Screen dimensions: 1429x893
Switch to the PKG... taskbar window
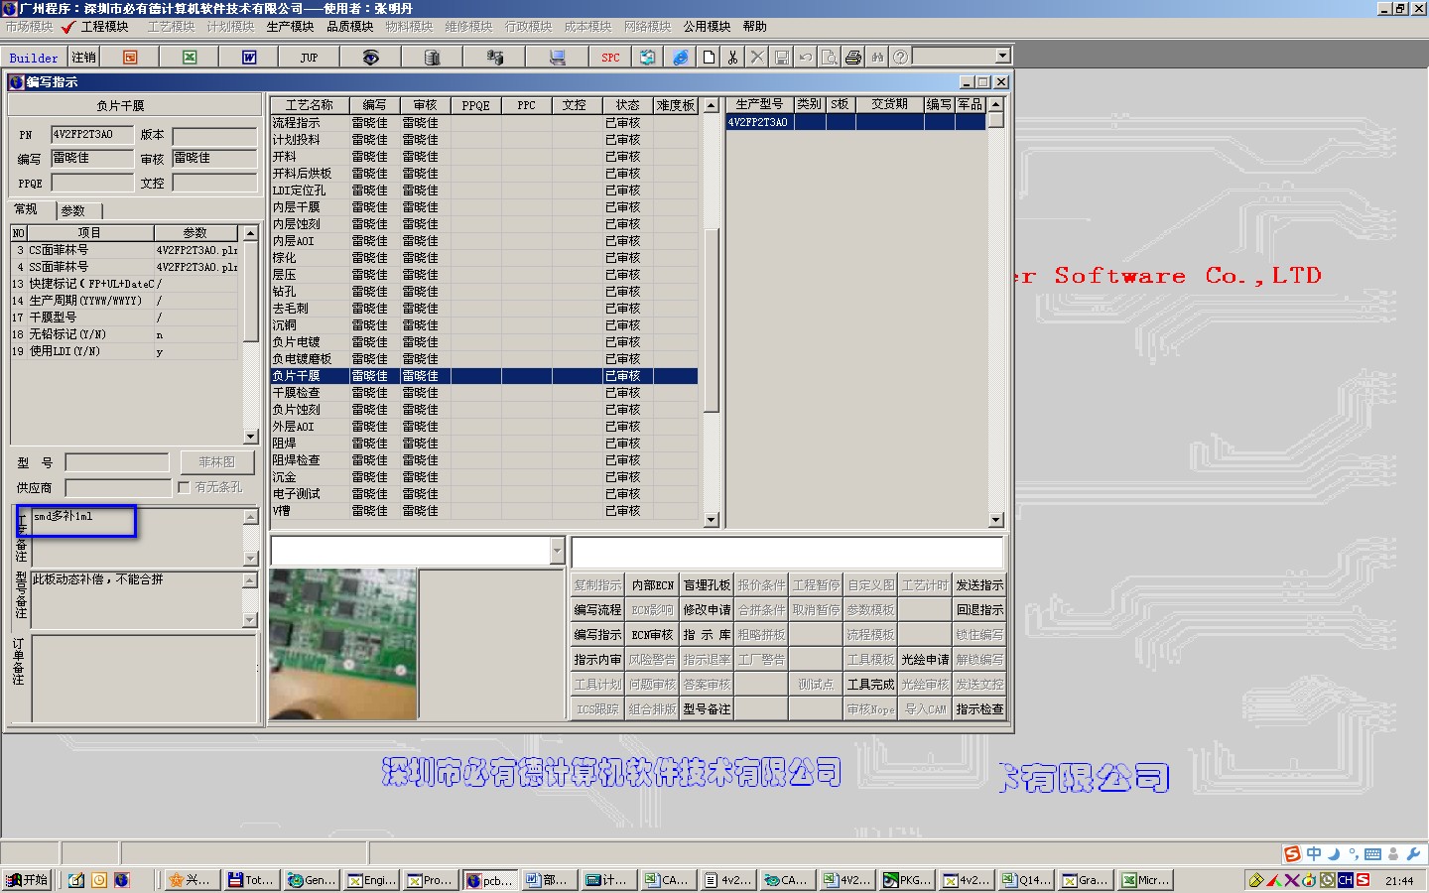pos(906,880)
